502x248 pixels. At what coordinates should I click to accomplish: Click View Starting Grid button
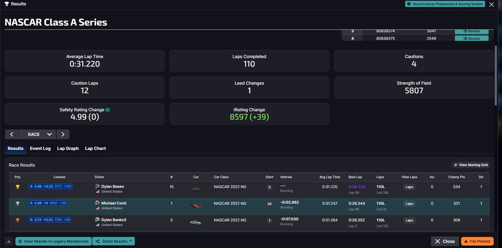point(471,165)
